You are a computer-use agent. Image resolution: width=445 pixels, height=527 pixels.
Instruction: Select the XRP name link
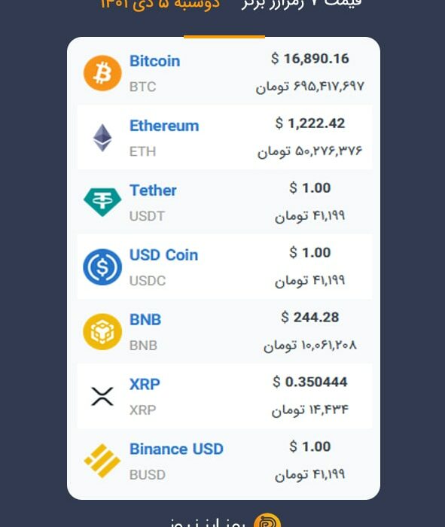pyautogui.click(x=145, y=384)
